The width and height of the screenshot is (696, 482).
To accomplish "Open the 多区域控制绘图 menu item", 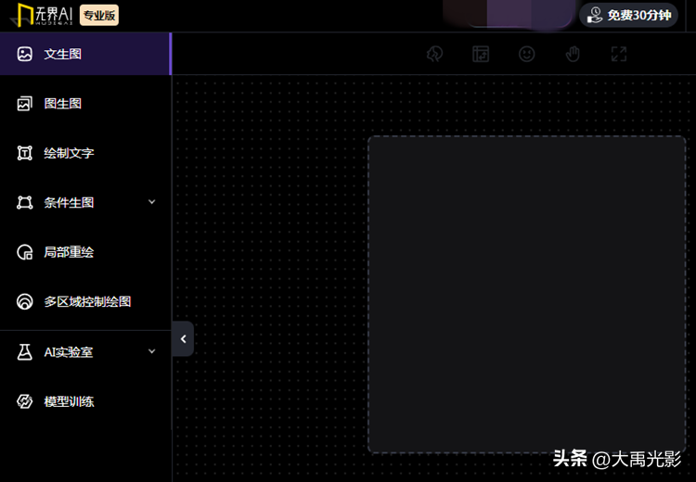I will [x=85, y=301].
